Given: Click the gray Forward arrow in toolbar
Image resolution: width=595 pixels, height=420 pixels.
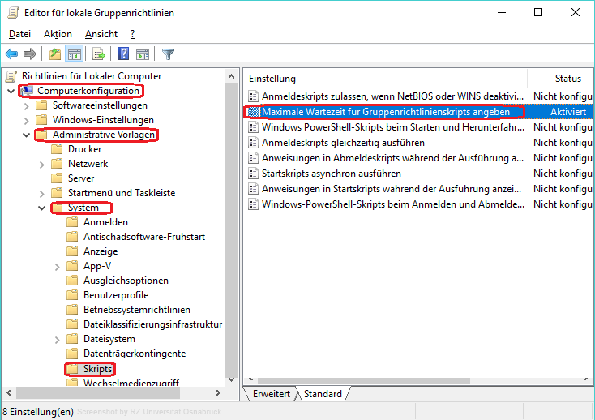Looking at the screenshot, I should (30, 54).
